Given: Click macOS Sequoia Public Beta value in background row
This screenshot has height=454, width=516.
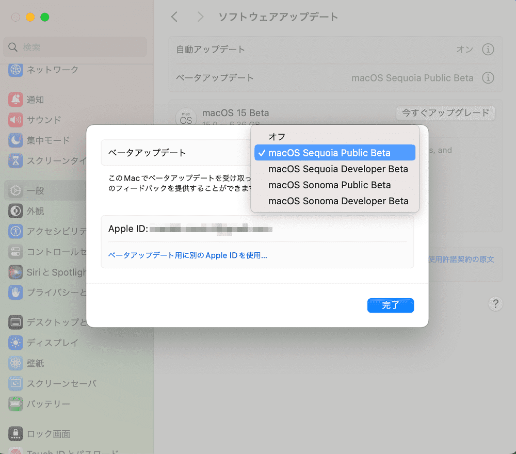Looking at the screenshot, I should (x=412, y=78).
